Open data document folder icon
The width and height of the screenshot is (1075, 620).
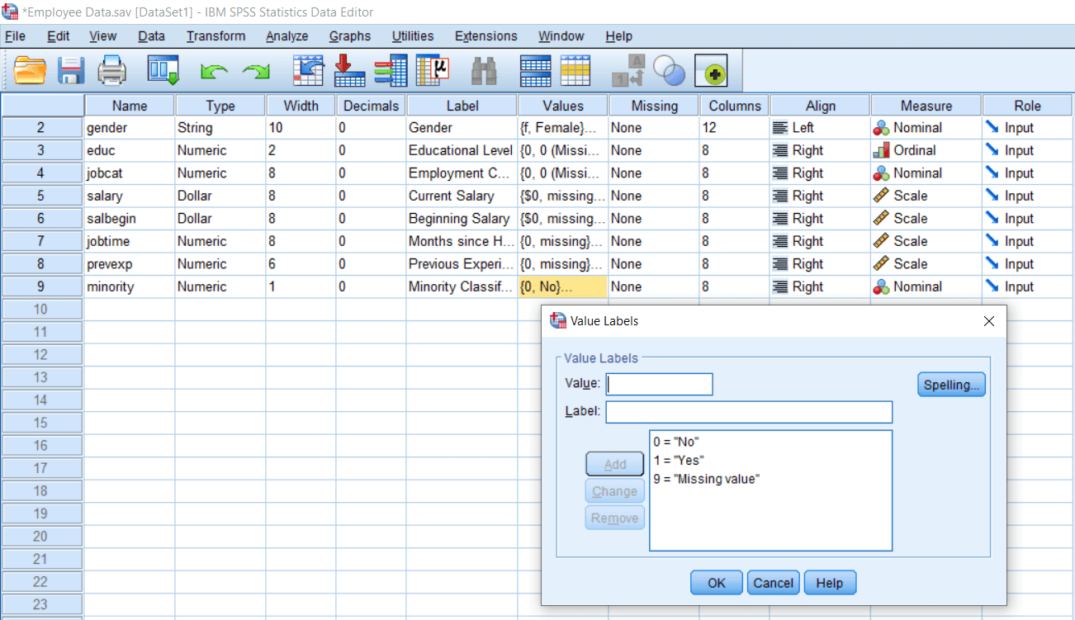click(30, 72)
